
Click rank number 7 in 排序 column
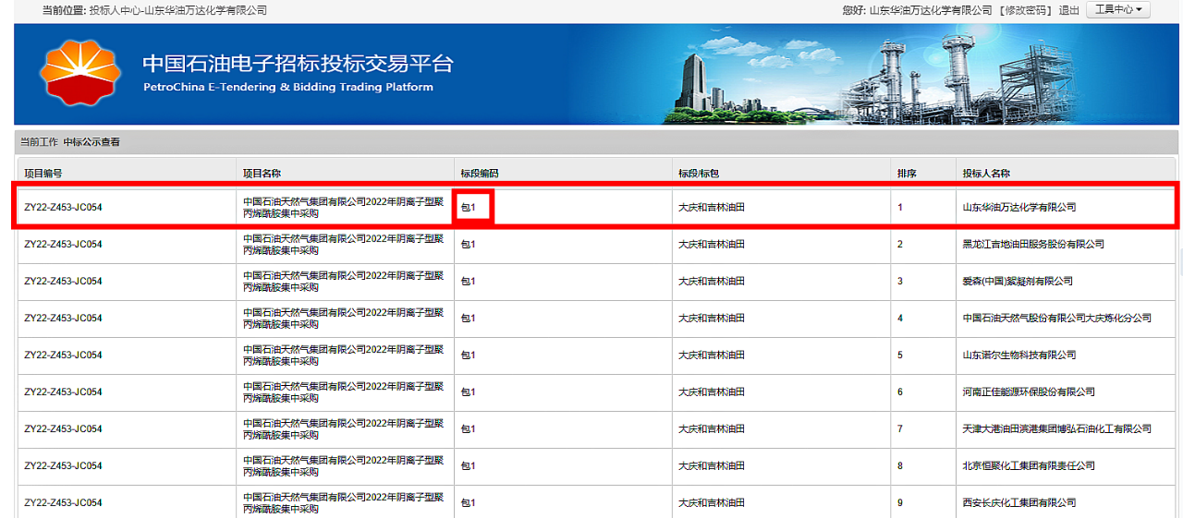[900, 428]
